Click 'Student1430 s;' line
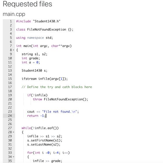 pyautogui.click(x=34, y=70)
